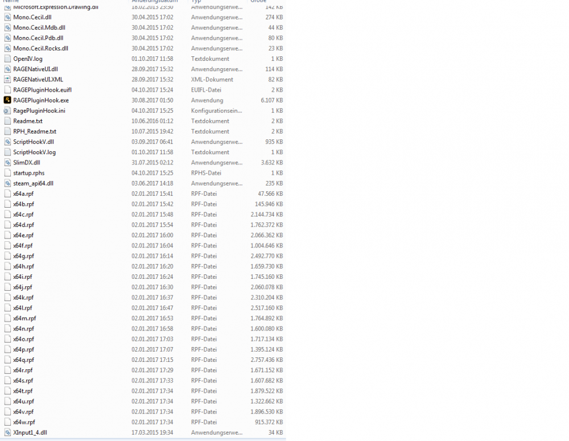Click the Mono.Cecil.Pdb.dll file icon

7,38
